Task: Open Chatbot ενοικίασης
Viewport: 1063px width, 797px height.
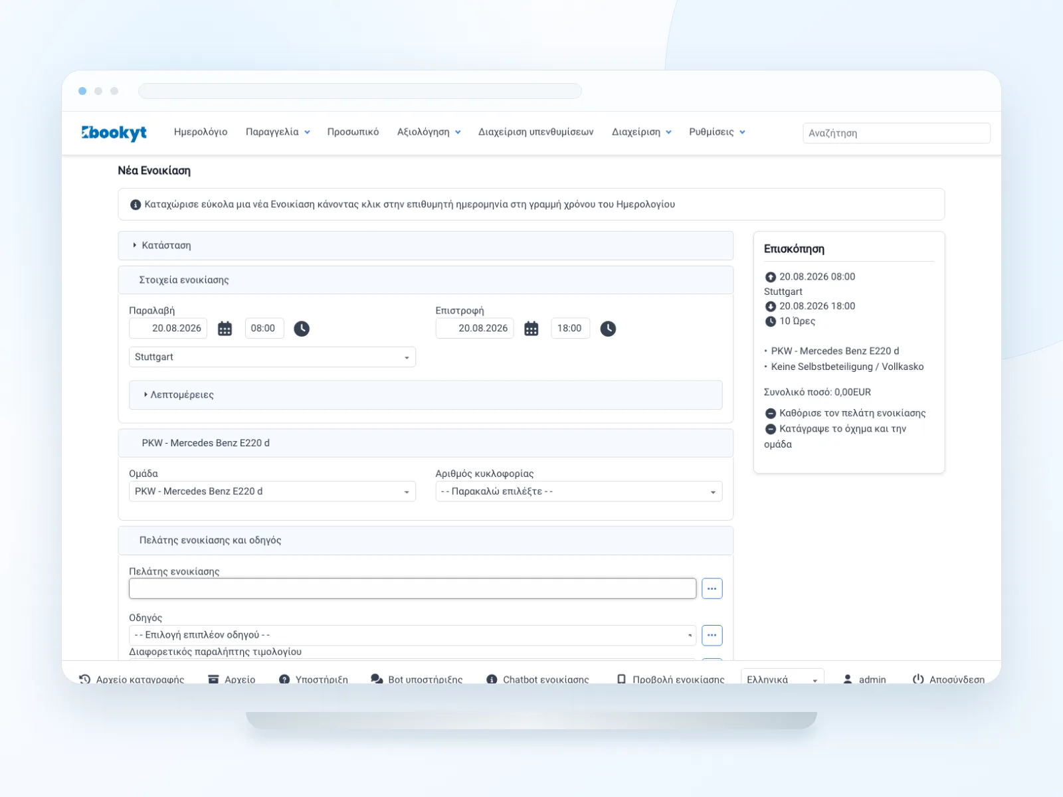Action: click(537, 679)
